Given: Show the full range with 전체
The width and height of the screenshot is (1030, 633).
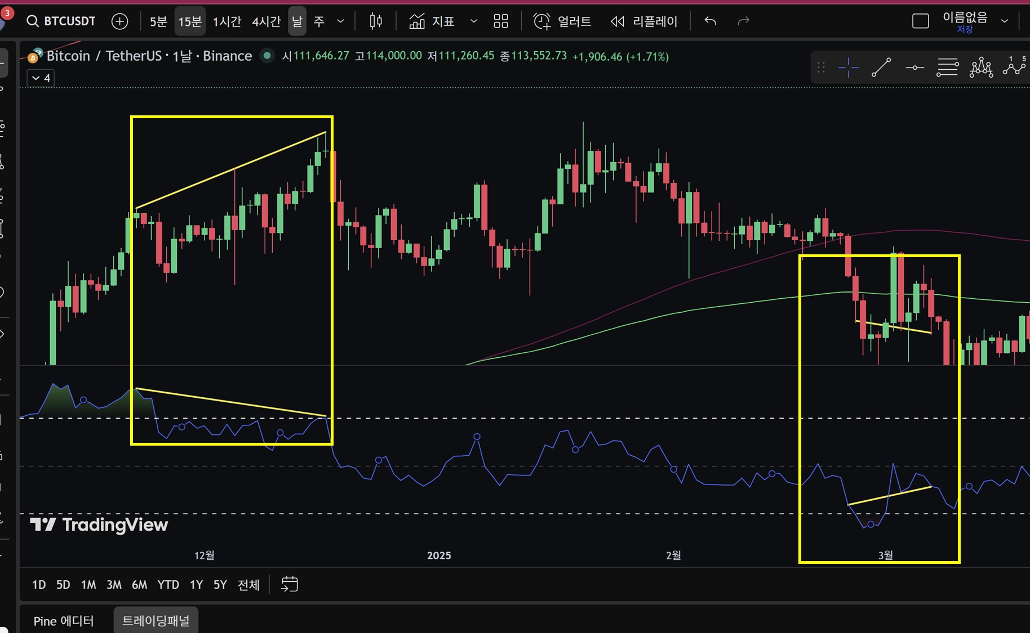Looking at the screenshot, I should tap(248, 585).
